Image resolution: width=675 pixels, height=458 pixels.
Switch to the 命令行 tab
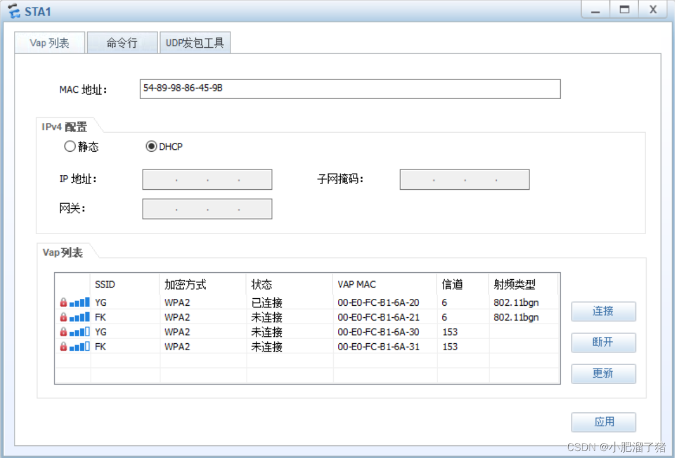(x=121, y=42)
